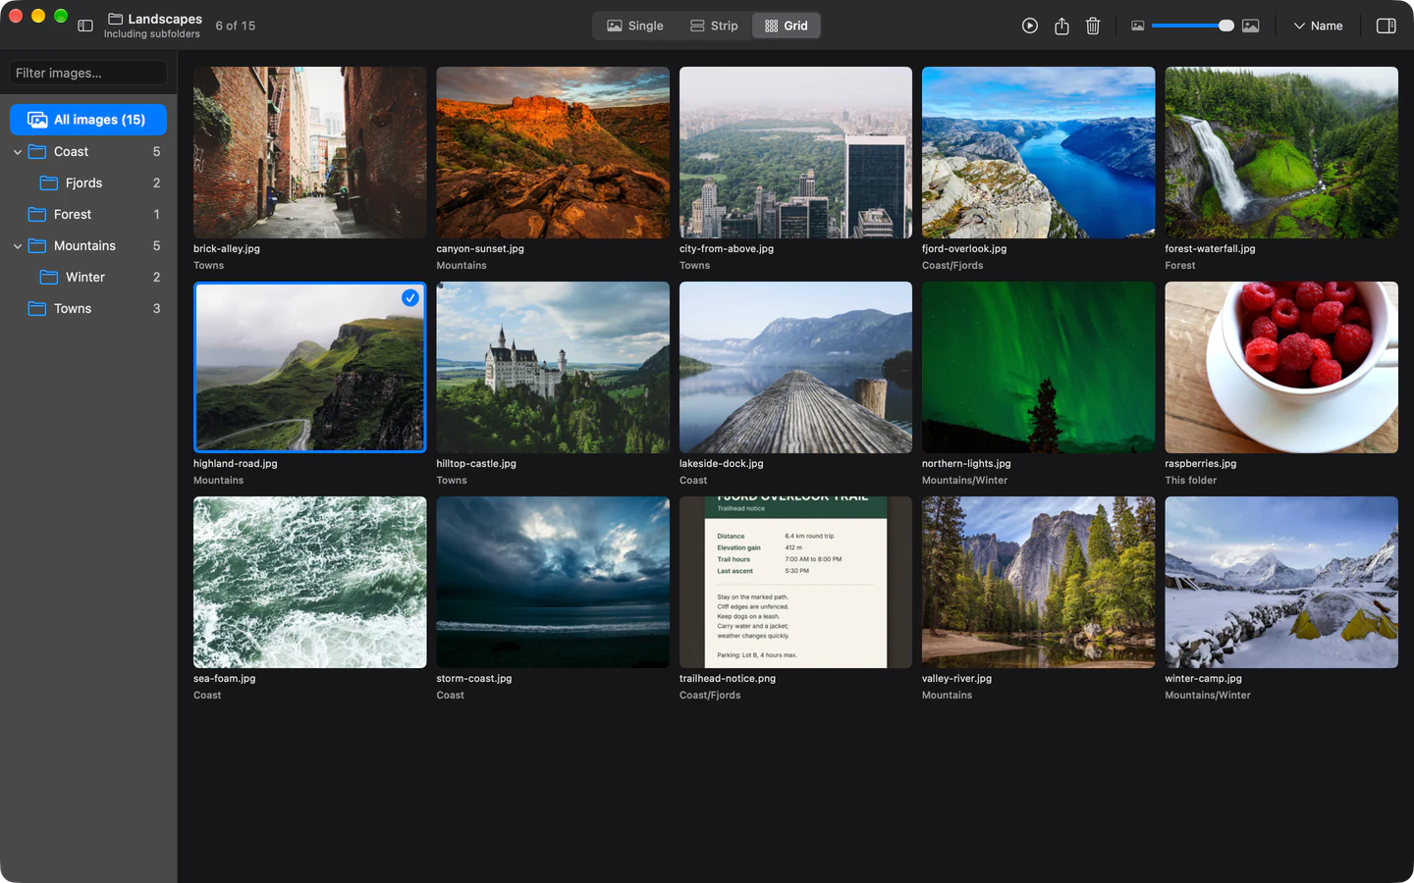
Task: Click the lakeside-dock.jpg file name
Action: [x=721, y=464]
